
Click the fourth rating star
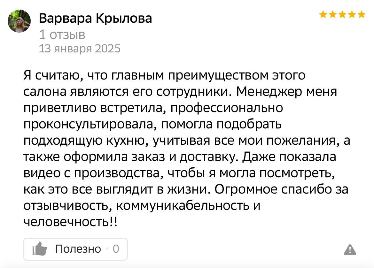coord(352,14)
